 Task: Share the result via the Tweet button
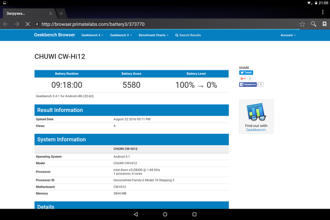pyautogui.click(x=246, y=72)
